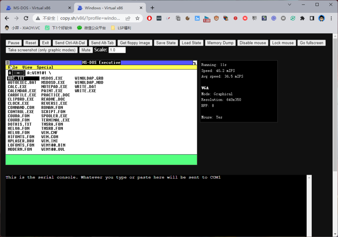338x237 pixels.
Task: Click the browser refresh icon
Action: 26,18
